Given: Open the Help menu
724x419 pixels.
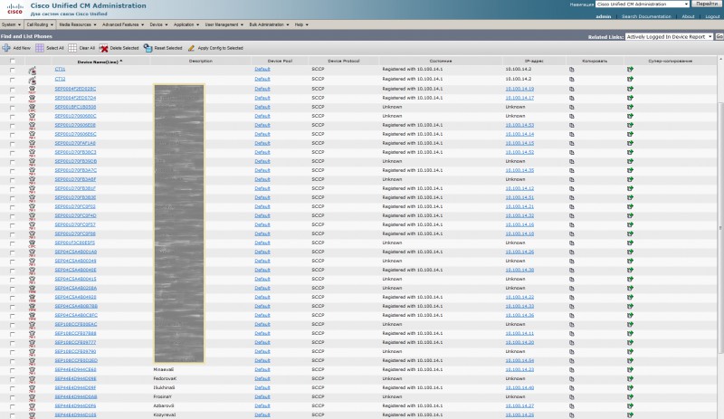Looking at the screenshot, I should [301, 24].
